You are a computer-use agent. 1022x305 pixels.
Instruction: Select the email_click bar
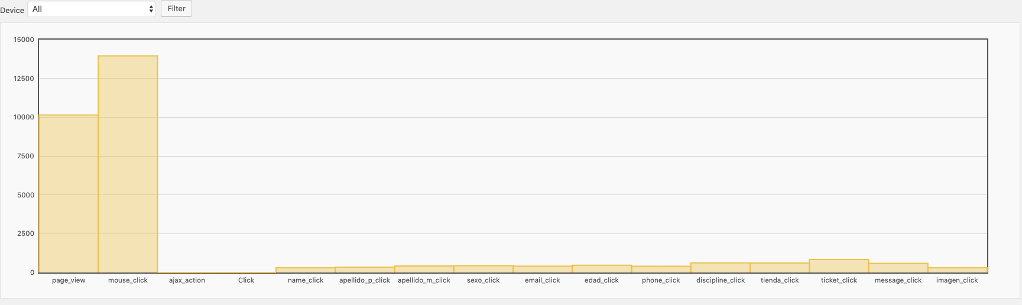(x=543, y=270)
